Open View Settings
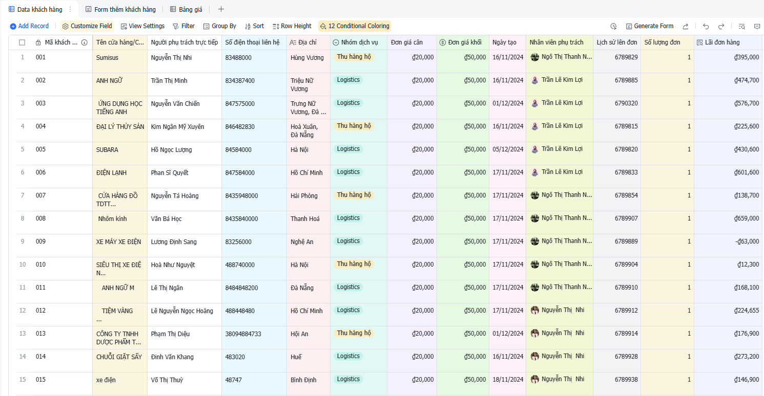The width and height of the screenshot is (764, 396). (142, 26)
